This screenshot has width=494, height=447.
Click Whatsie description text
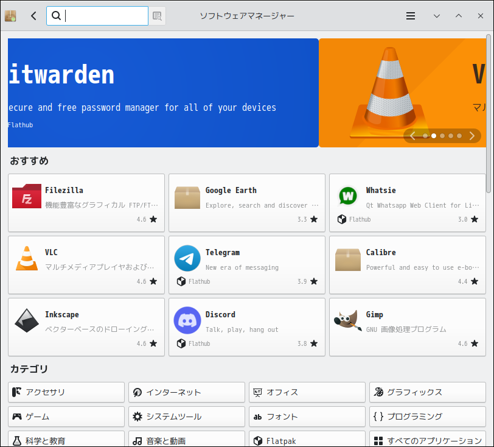tap(422, 205)
